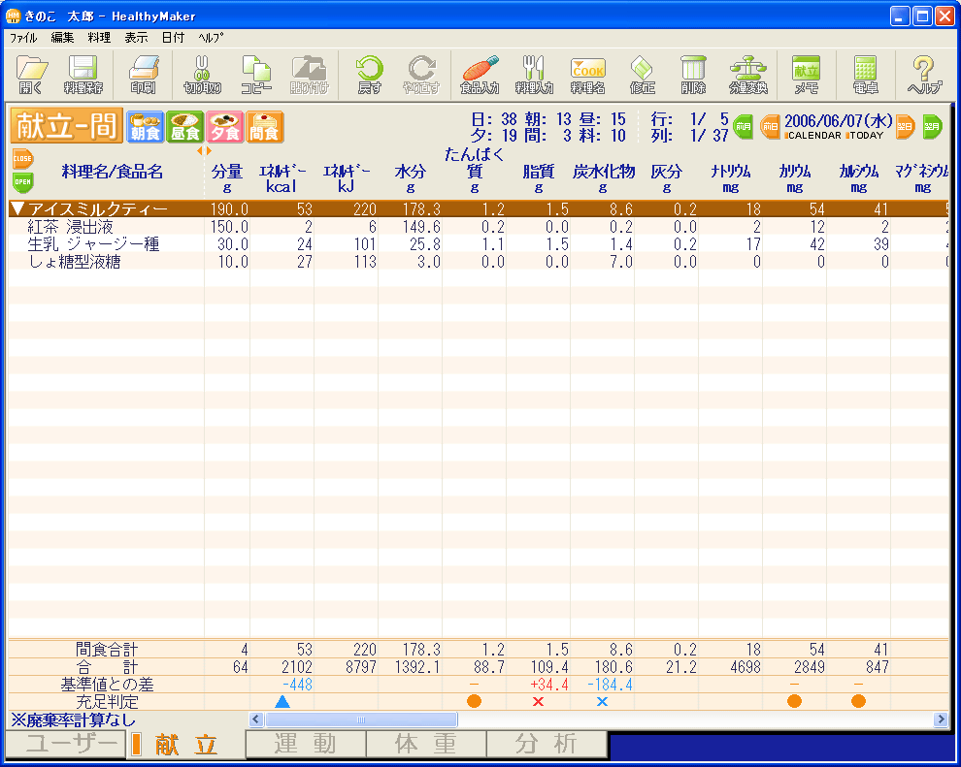
Task: Switch to 間食 snack meal icon
Action: click(x=265, y=127)
